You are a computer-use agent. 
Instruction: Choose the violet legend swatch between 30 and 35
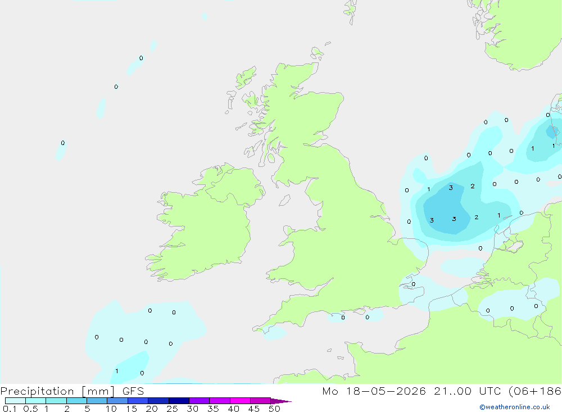[200, 401]
